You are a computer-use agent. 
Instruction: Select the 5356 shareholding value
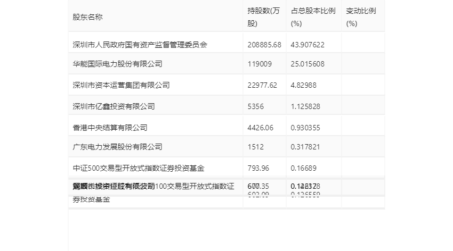255,106
